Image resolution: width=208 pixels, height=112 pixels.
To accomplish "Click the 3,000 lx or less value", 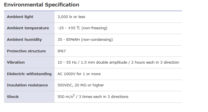I will click(x=71, y=17).
